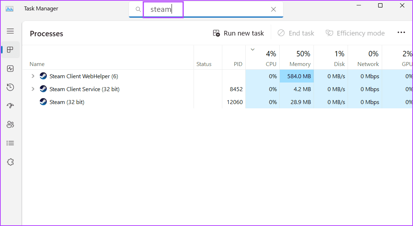Expand Steam Client WebHelper group

click(33, 76)
